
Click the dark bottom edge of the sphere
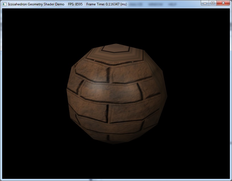point(114,142)
